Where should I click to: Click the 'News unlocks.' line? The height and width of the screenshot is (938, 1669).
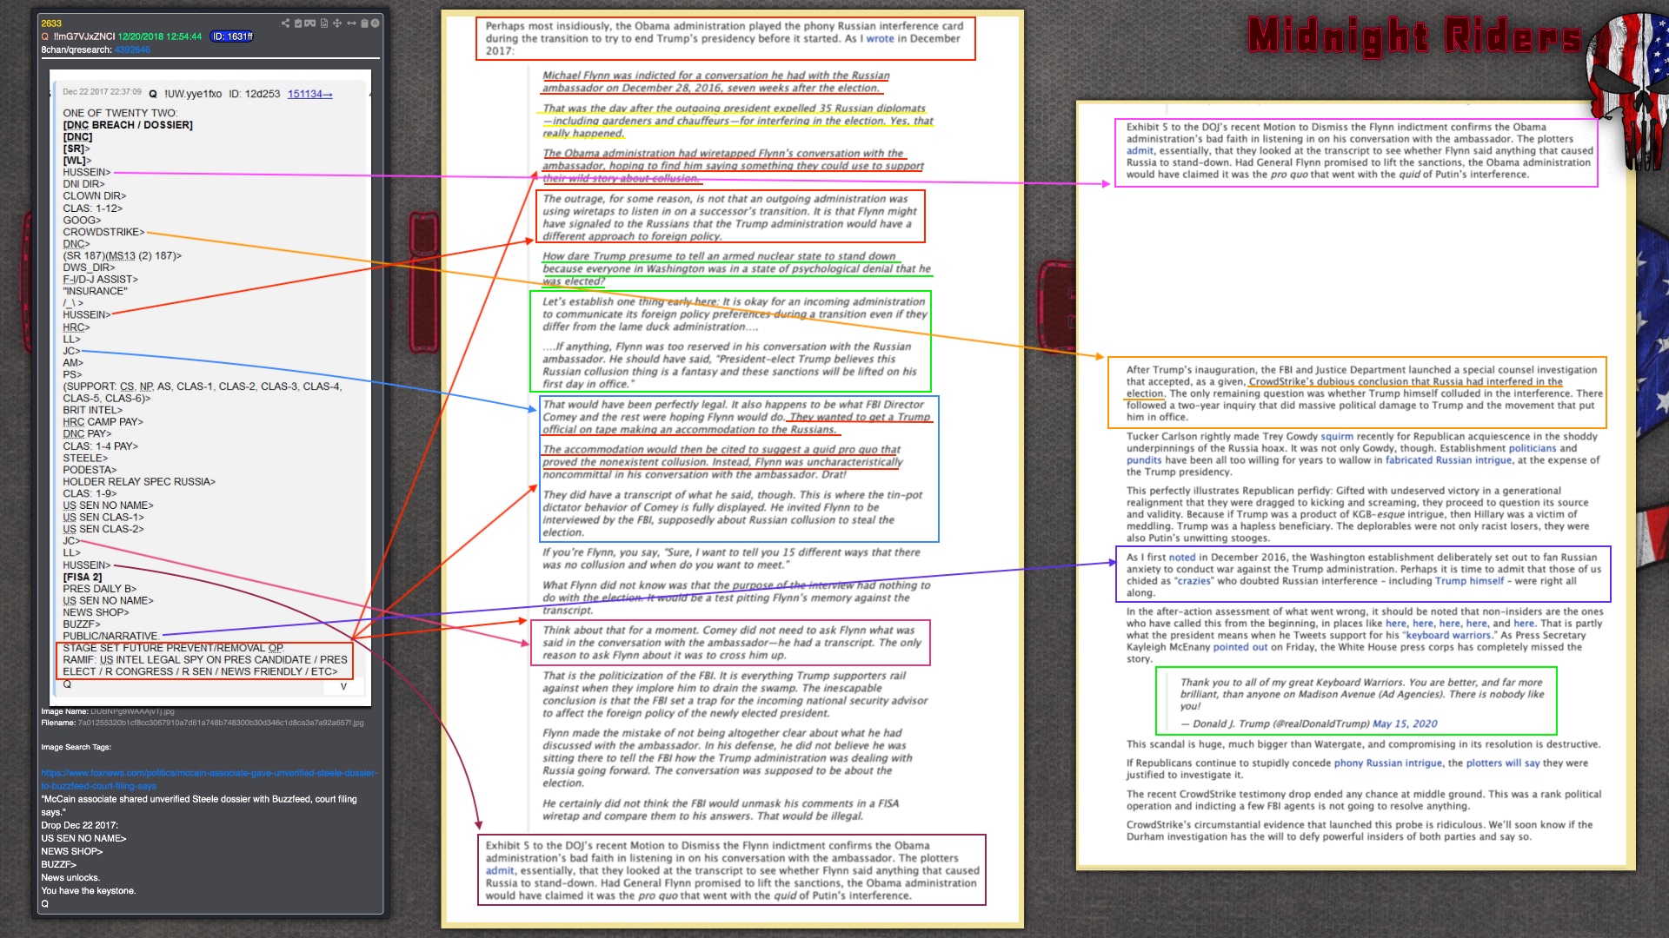click(x=70, y=878)
